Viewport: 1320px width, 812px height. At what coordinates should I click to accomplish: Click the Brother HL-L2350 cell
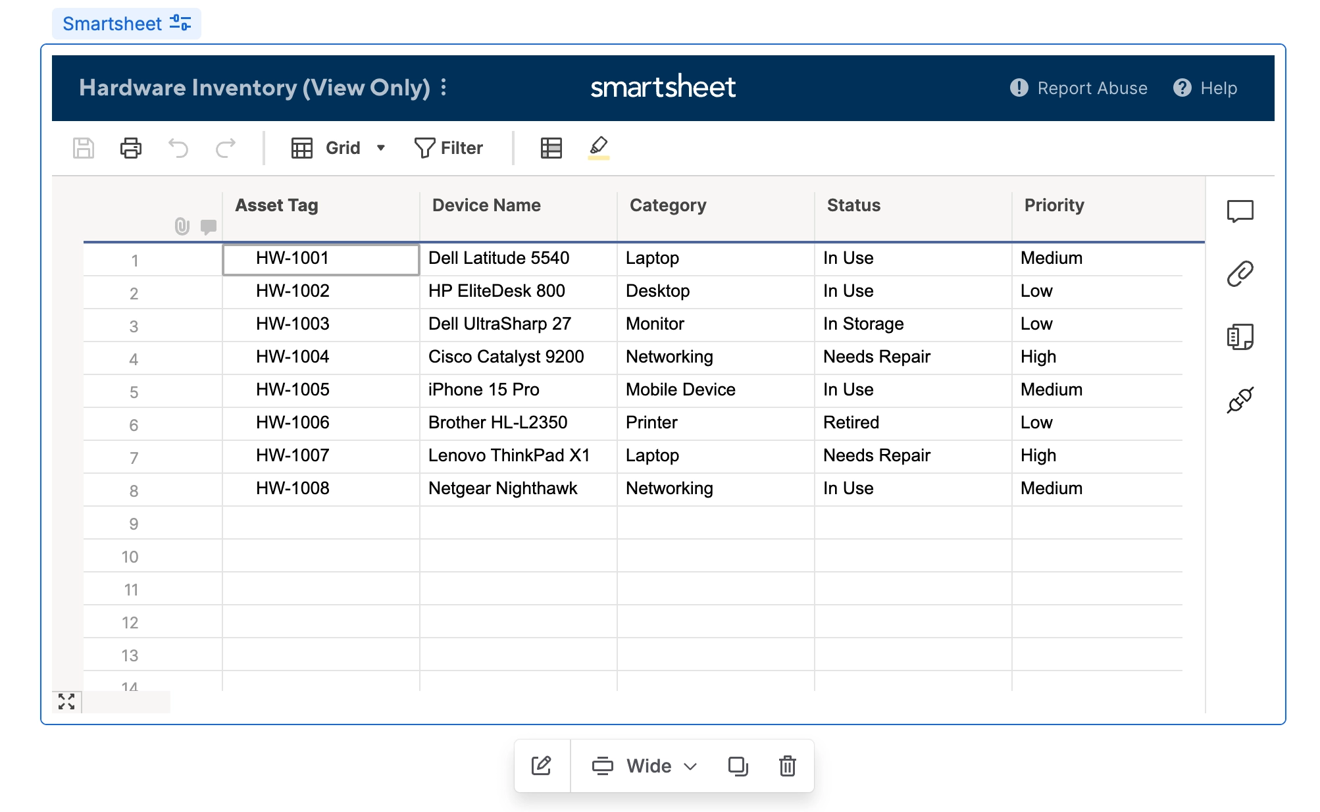point(519,424)
